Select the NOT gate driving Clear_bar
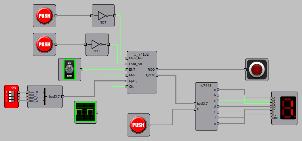 point(103,16)
